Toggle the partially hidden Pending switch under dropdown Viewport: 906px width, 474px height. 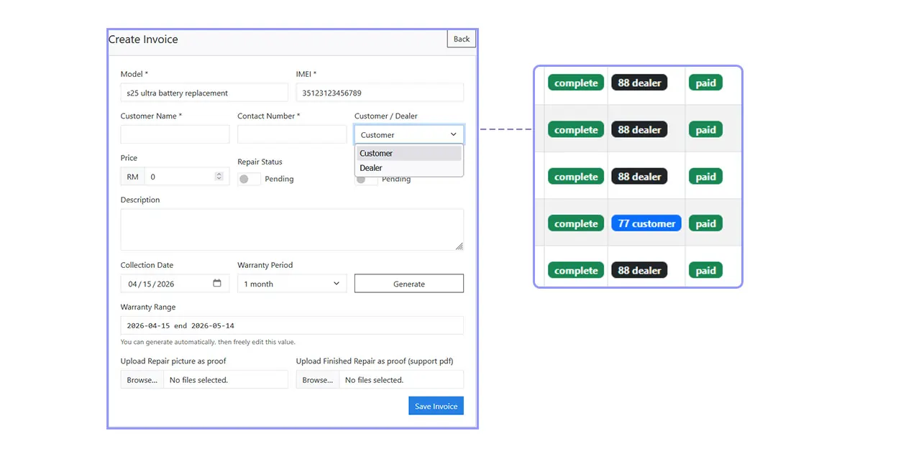(x=366, y=180)
